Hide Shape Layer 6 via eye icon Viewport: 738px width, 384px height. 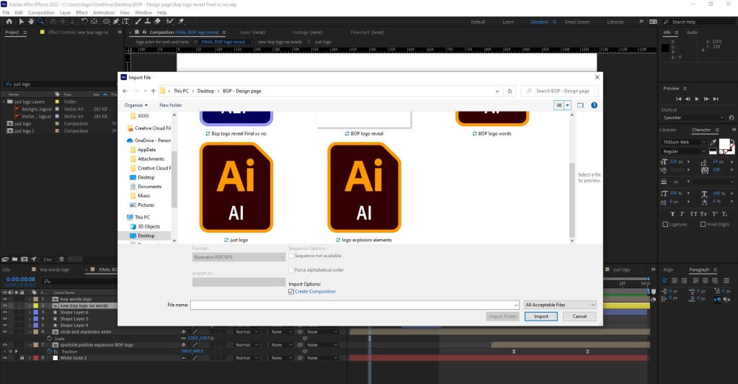(5, 313)
